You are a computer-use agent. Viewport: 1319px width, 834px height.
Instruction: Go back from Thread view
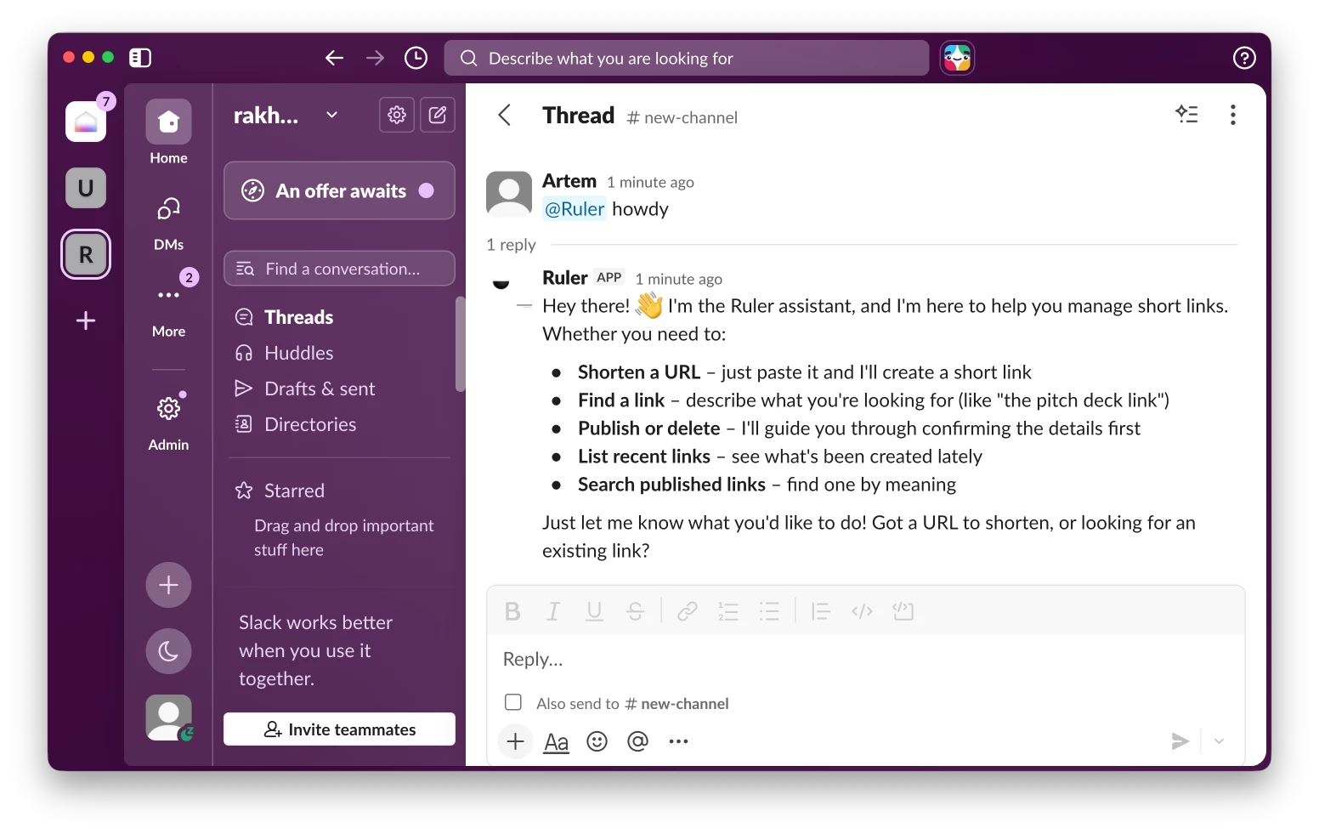pos(505,115)
